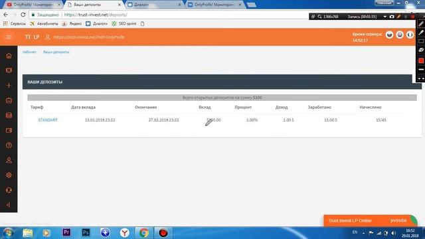Open the Авиабилеты bookmark
The width and height of the screenshot is (425, 239).
[x=44, y=24]
